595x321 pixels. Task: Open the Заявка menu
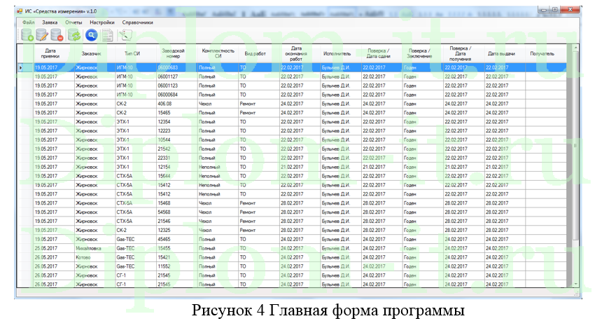(x=50, y=22)
